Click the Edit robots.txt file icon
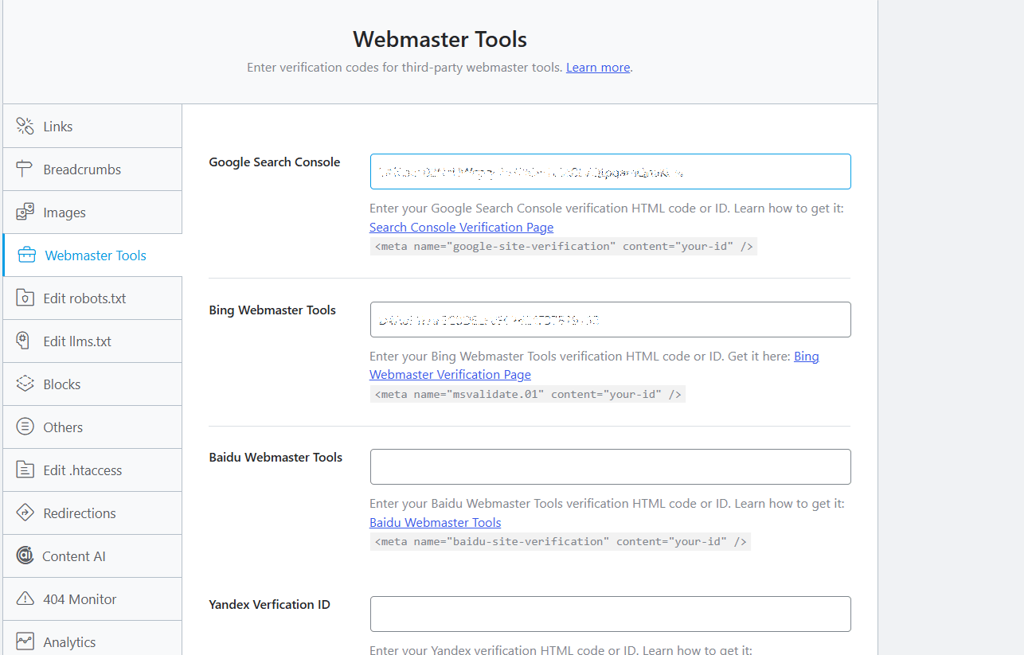 [25, 298]
